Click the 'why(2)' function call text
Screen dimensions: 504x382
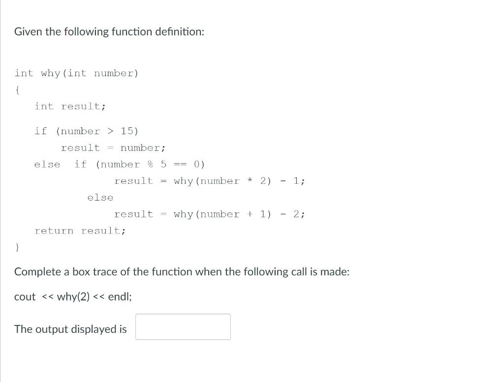(x=74, y=296)
